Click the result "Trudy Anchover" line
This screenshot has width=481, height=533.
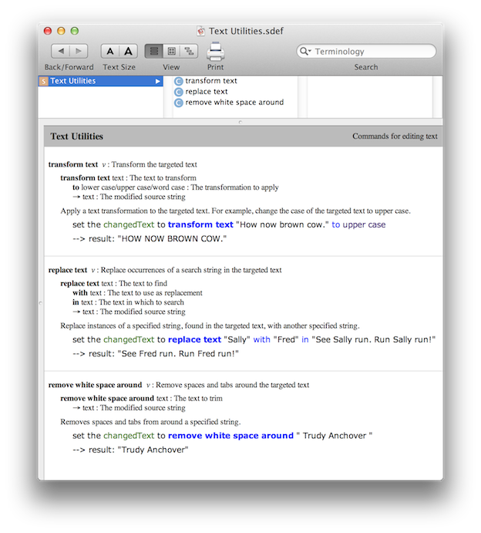click(130, 450)
